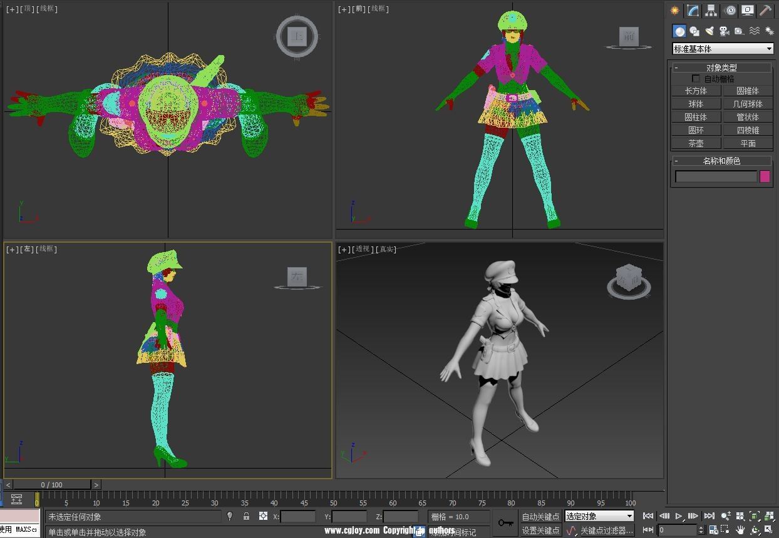Screen dimensions: 779x538
Task: Enable the 自动栅格 checkbox
Action: (x=696, y=79)
